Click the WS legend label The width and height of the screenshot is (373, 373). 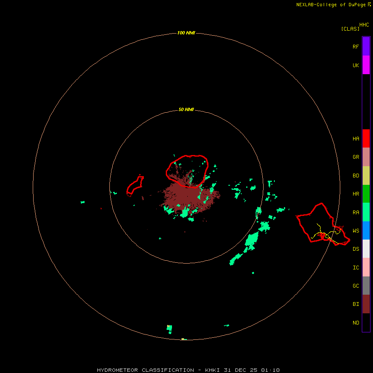pos(356,231)
